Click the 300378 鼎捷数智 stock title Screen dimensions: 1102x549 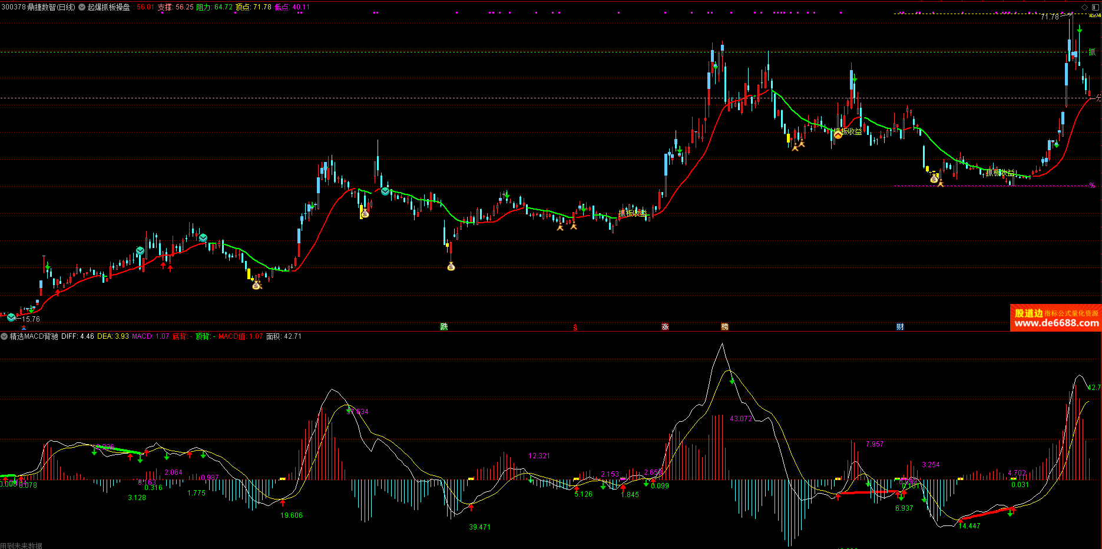(x=38, y=7)
